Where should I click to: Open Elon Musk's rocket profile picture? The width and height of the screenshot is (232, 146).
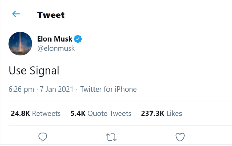(x=20, y=44)
